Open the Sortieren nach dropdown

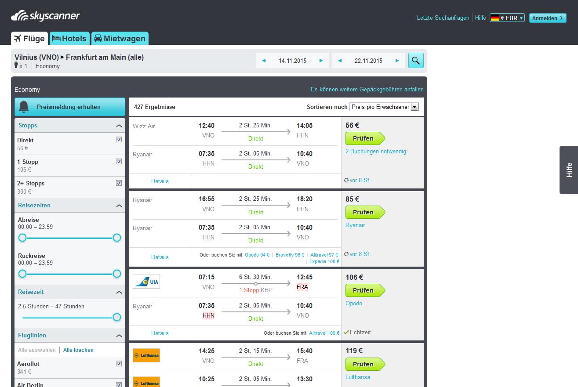click(384, 107)
